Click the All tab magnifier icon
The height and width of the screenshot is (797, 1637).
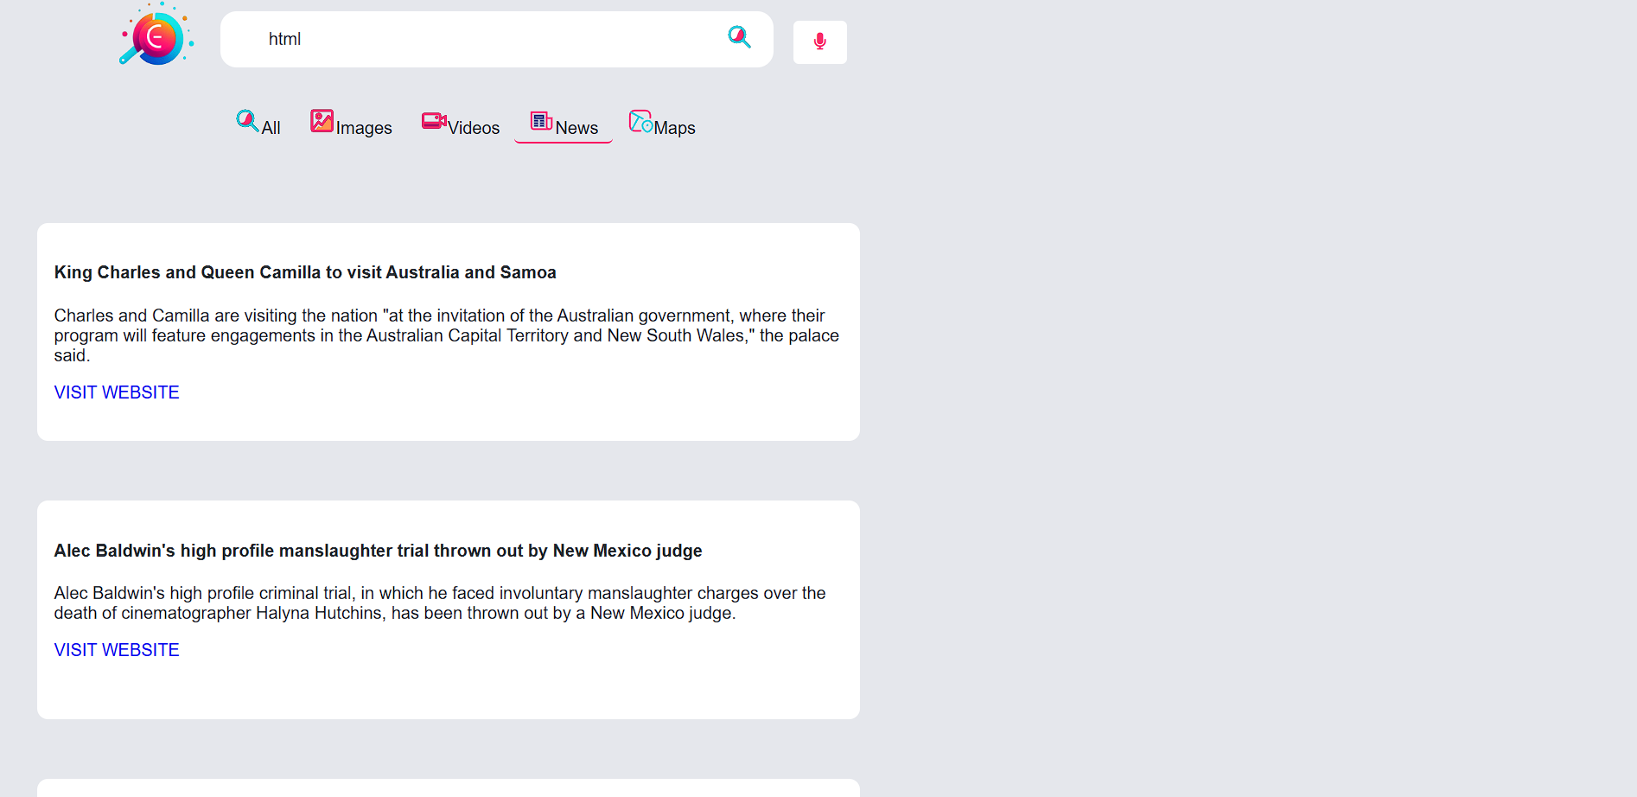tap(248, 120)
